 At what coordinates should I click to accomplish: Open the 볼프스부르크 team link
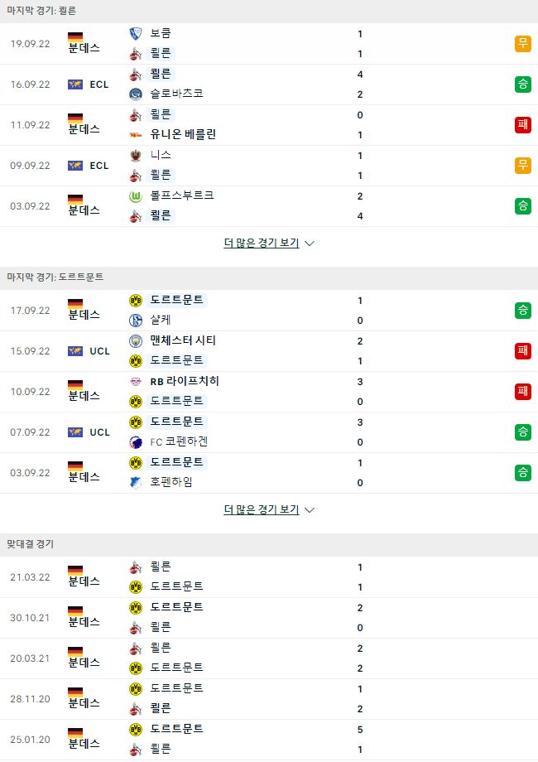[181, 195]
